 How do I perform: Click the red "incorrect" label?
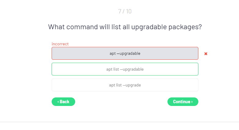click(60, 44)
